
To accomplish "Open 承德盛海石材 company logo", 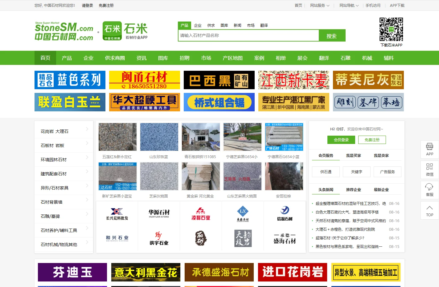I will (x=285, y=239).
